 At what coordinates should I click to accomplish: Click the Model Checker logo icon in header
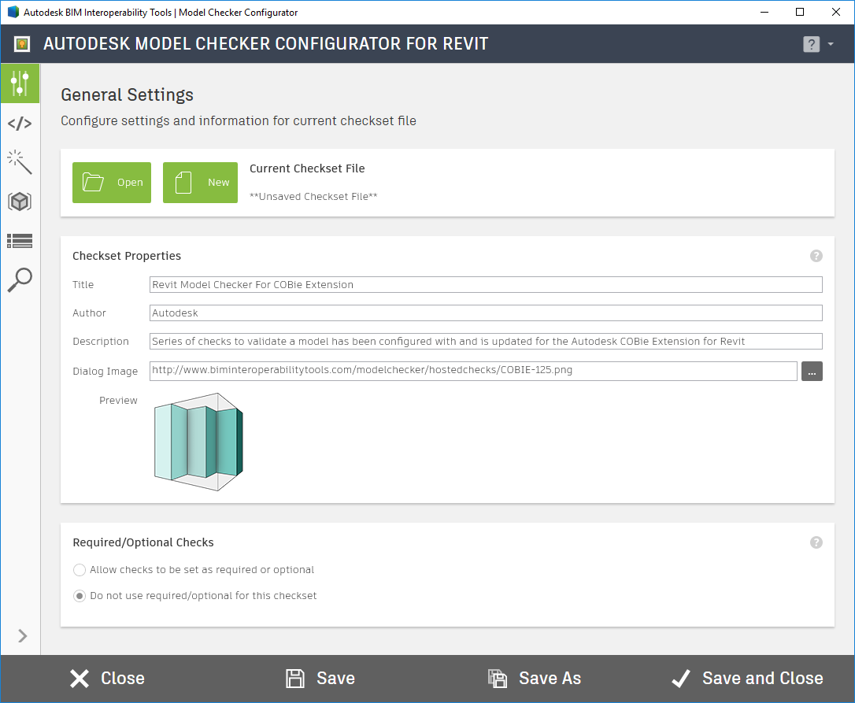[x=22, y=43]
